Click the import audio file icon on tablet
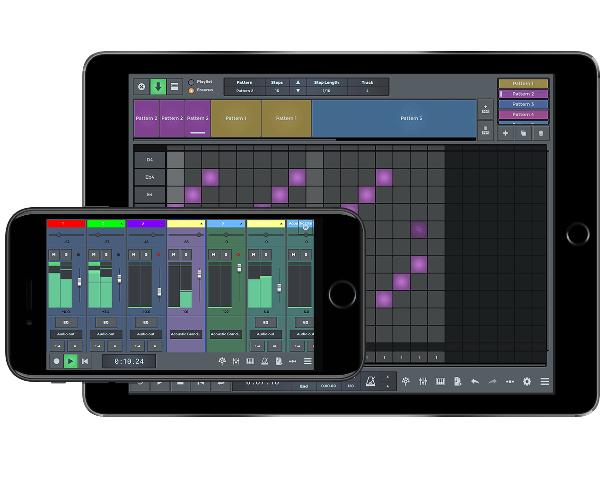The height and width of the screenshot is (482, 607). [x=457, y=381]
